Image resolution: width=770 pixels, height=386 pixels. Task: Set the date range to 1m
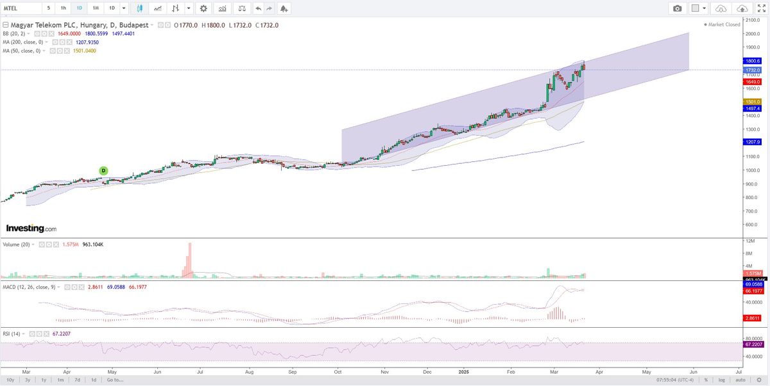click(60, 380)
